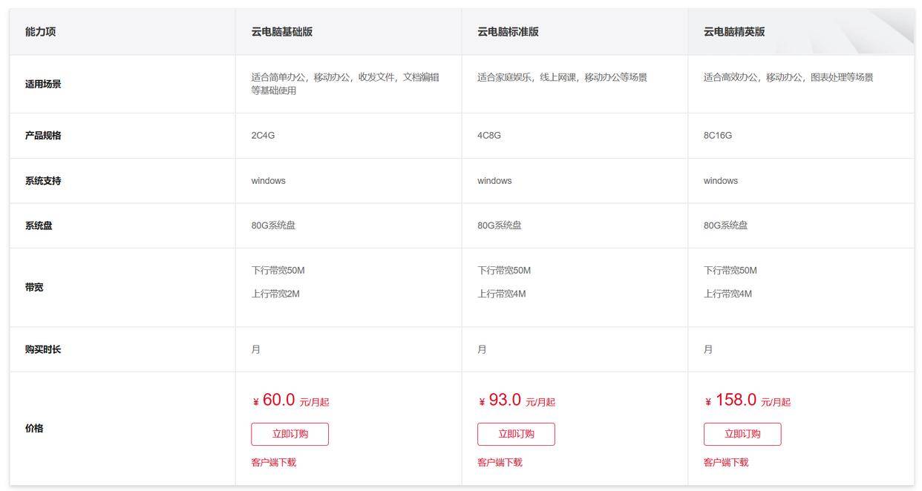Click the 立即订购 button for 云电脑精英版
The width and height of the screenshot is (922, 491).
point(742,434)
